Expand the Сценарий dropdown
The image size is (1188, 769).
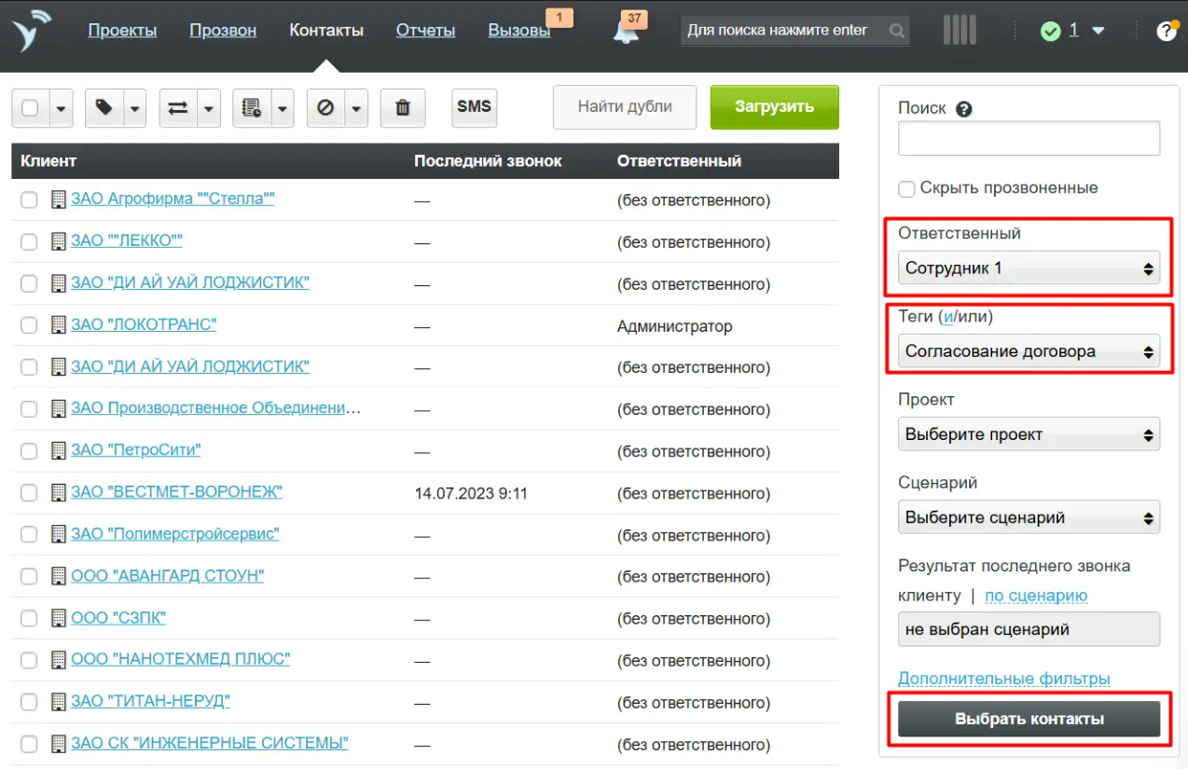click(x=1029, y=517)
